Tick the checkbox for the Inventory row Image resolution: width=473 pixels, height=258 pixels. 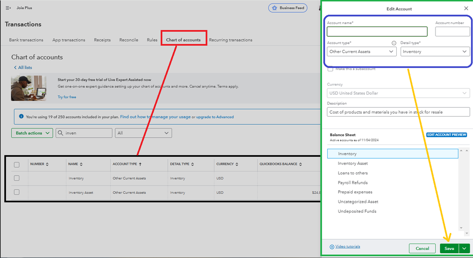click(x=17, y=178)
